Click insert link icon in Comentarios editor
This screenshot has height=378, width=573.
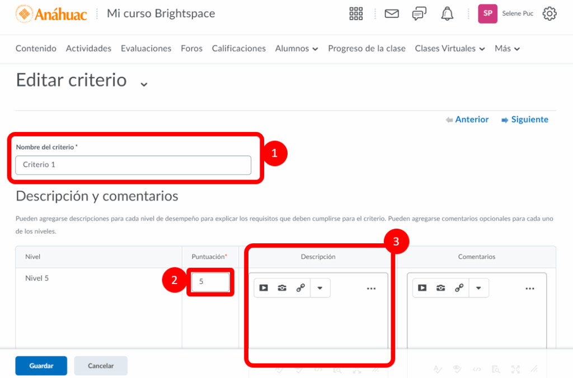pyautogui.click(x=459, y=288)
